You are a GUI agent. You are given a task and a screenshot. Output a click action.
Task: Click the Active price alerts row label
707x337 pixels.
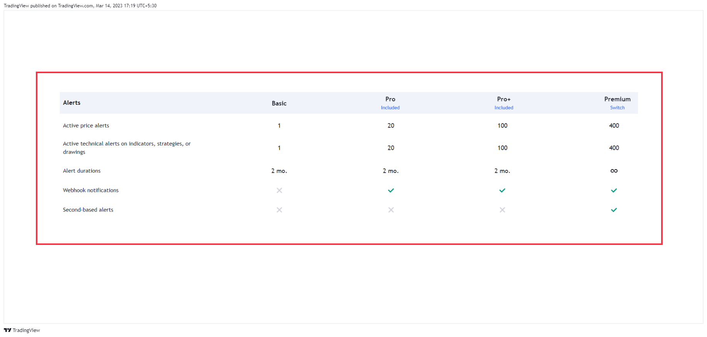[x=86, y=126]
